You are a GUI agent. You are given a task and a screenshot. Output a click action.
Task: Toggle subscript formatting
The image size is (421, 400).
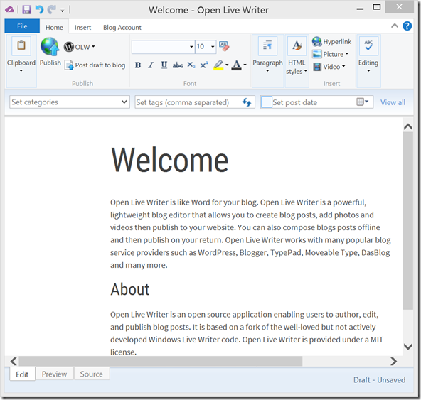191,65
